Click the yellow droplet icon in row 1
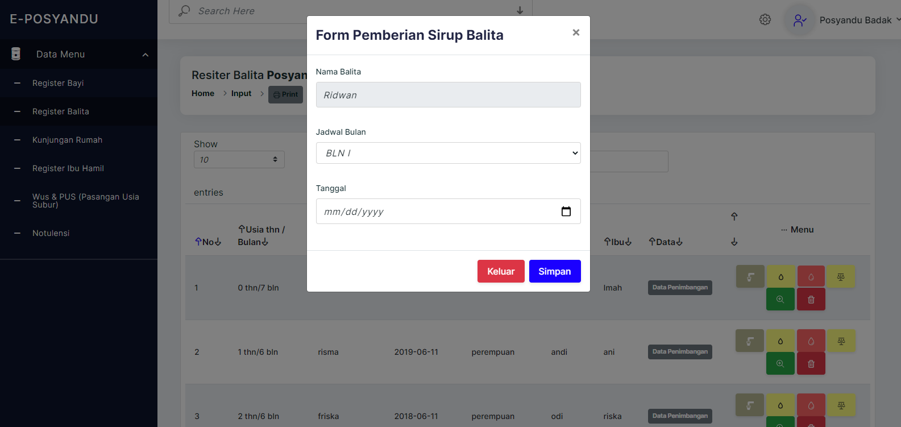Viewport: 901px width, 427px height. [781, 277]
